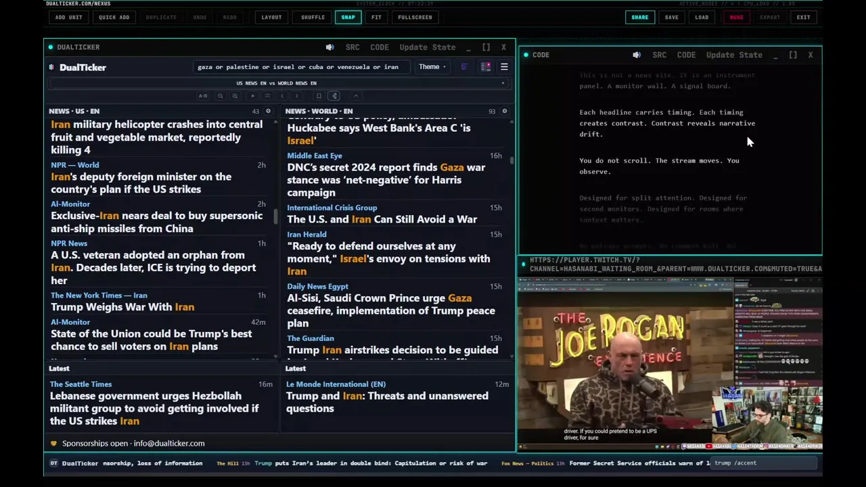Click the bookmark icon in ticker toolbar
Viewport: 866px width, 487px height.
tap(319, 96)
